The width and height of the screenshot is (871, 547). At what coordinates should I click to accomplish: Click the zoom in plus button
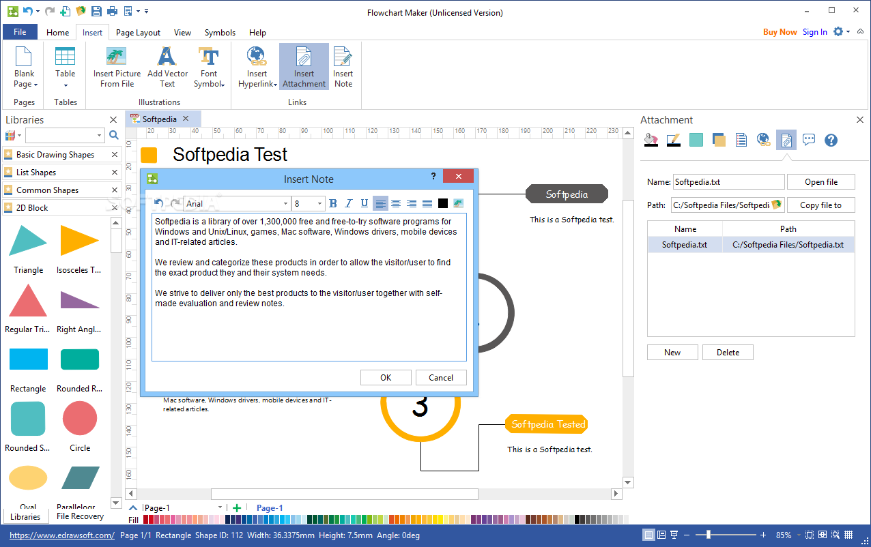[763, 535]
